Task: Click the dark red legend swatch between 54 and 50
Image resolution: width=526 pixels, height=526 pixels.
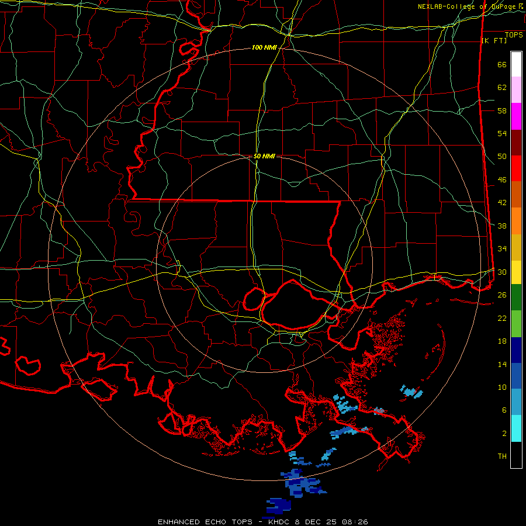Action: point(516,142)
